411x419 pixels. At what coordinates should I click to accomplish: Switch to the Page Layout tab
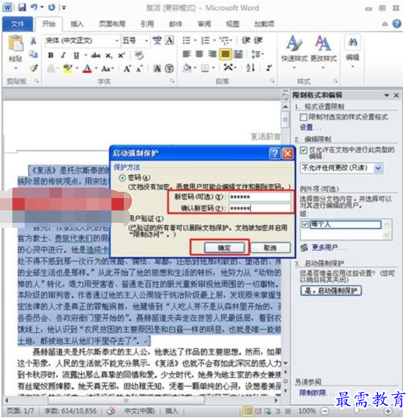pyautogui.click(x=112, y=24)
